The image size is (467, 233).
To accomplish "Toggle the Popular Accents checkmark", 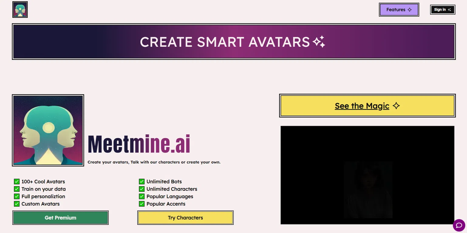I will (x=142, y=204).
